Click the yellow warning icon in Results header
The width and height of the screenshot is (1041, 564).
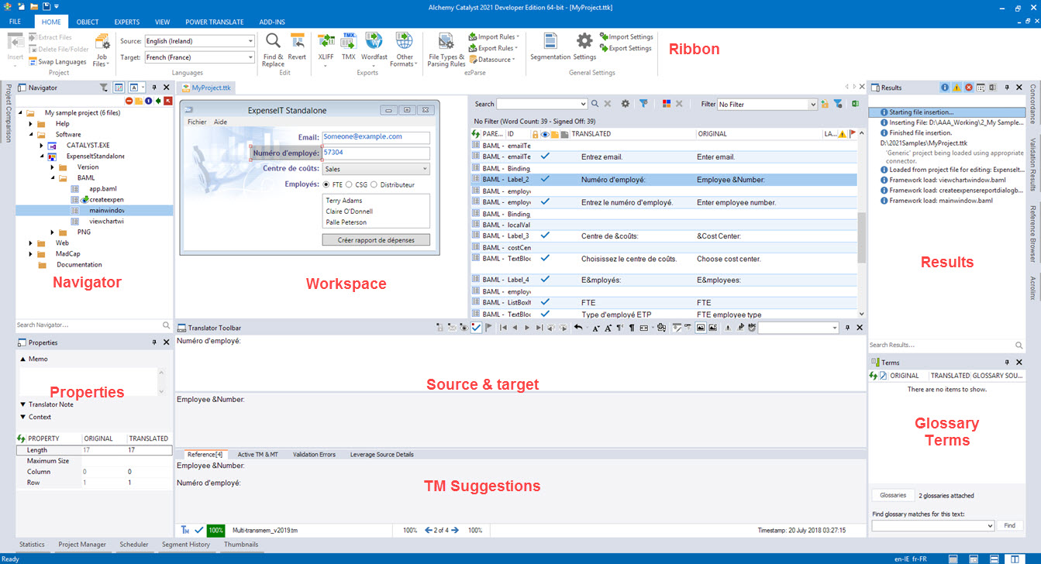pyautogui.click(x=957, y=88)
